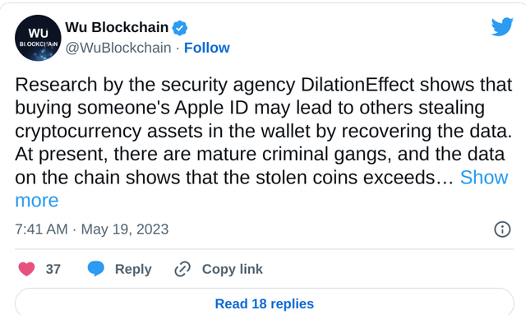The height and width of the screenshot is (315, 526).
Task: Click the tweet info circle icon
Action: (502, 229)
